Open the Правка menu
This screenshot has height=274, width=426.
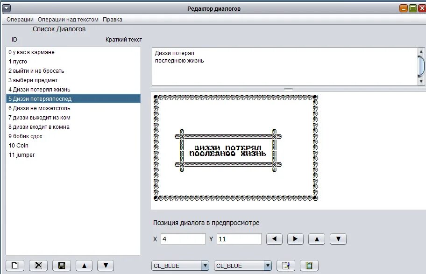tap(113, 19)
